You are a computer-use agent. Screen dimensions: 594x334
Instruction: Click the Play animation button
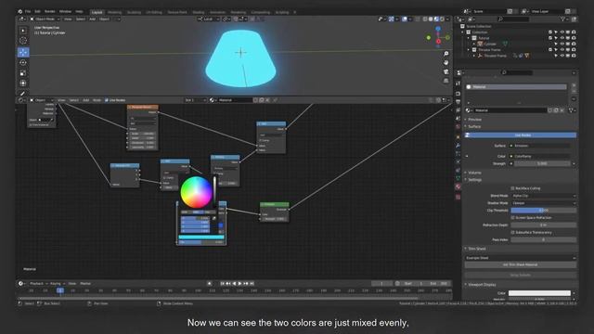[239, 283]
